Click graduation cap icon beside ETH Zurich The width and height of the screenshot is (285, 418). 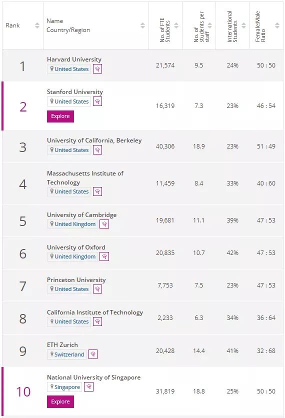pos(93,354)
